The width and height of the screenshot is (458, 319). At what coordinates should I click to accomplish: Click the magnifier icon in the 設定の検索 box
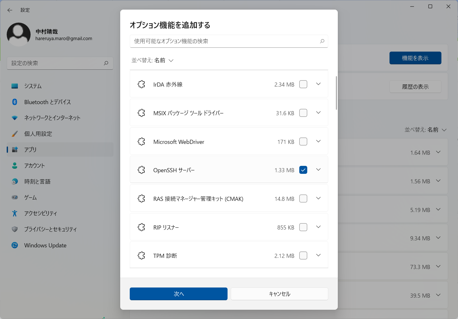click(106, 63)
